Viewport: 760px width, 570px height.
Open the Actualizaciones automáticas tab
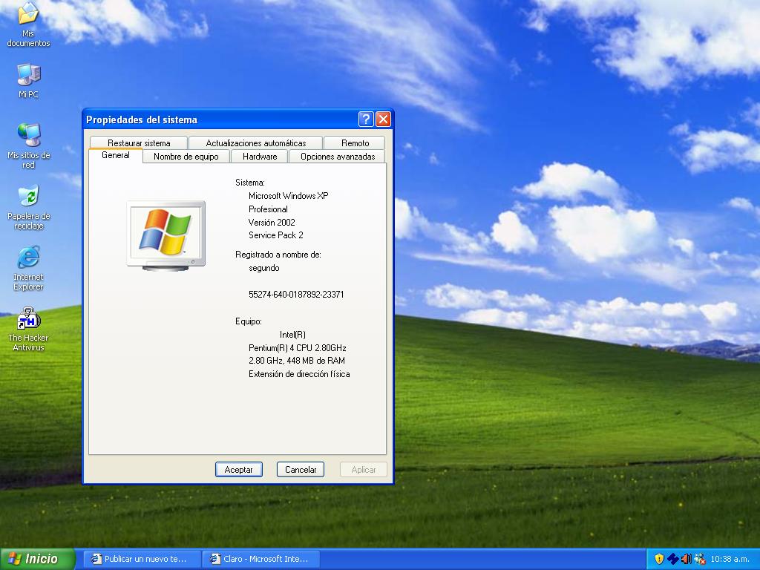(x=255, y=143)
